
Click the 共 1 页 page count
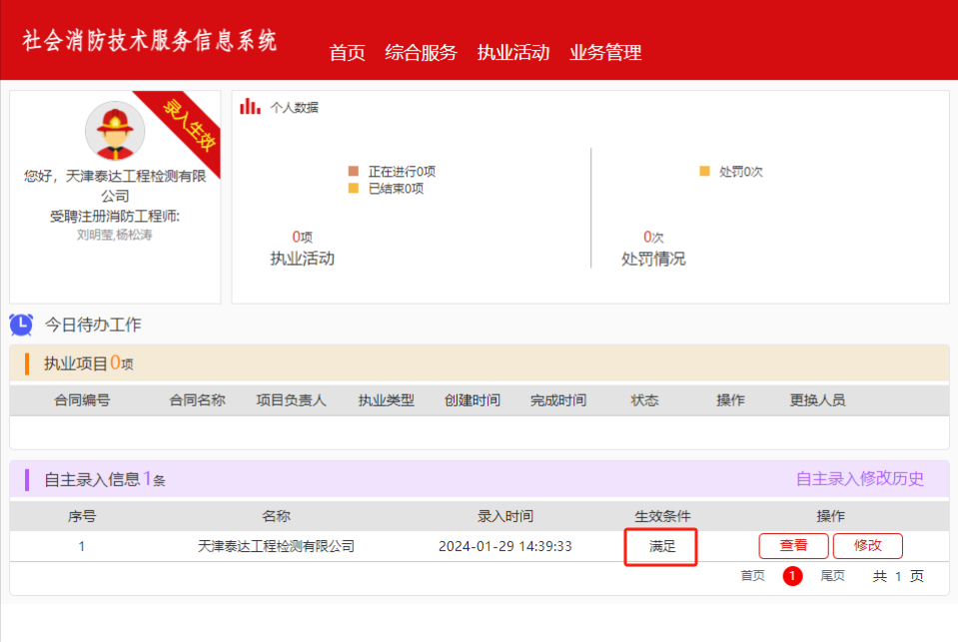click(x=898, y=575)
